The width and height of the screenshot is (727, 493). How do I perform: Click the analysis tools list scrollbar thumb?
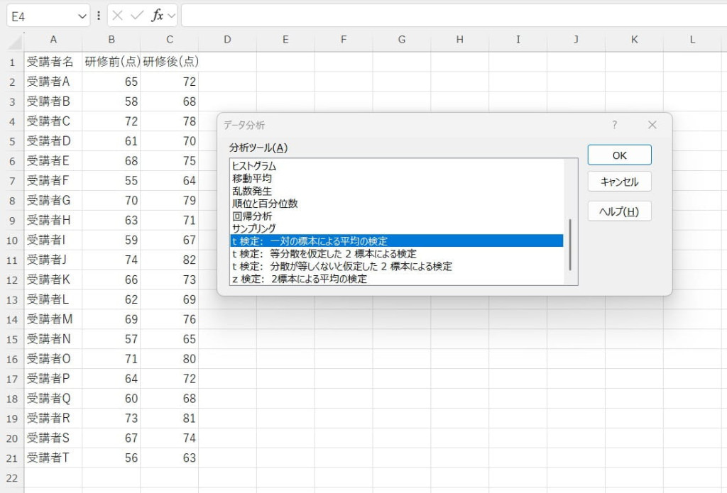pos(570,245)
